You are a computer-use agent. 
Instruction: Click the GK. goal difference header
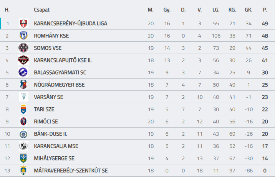248,10
